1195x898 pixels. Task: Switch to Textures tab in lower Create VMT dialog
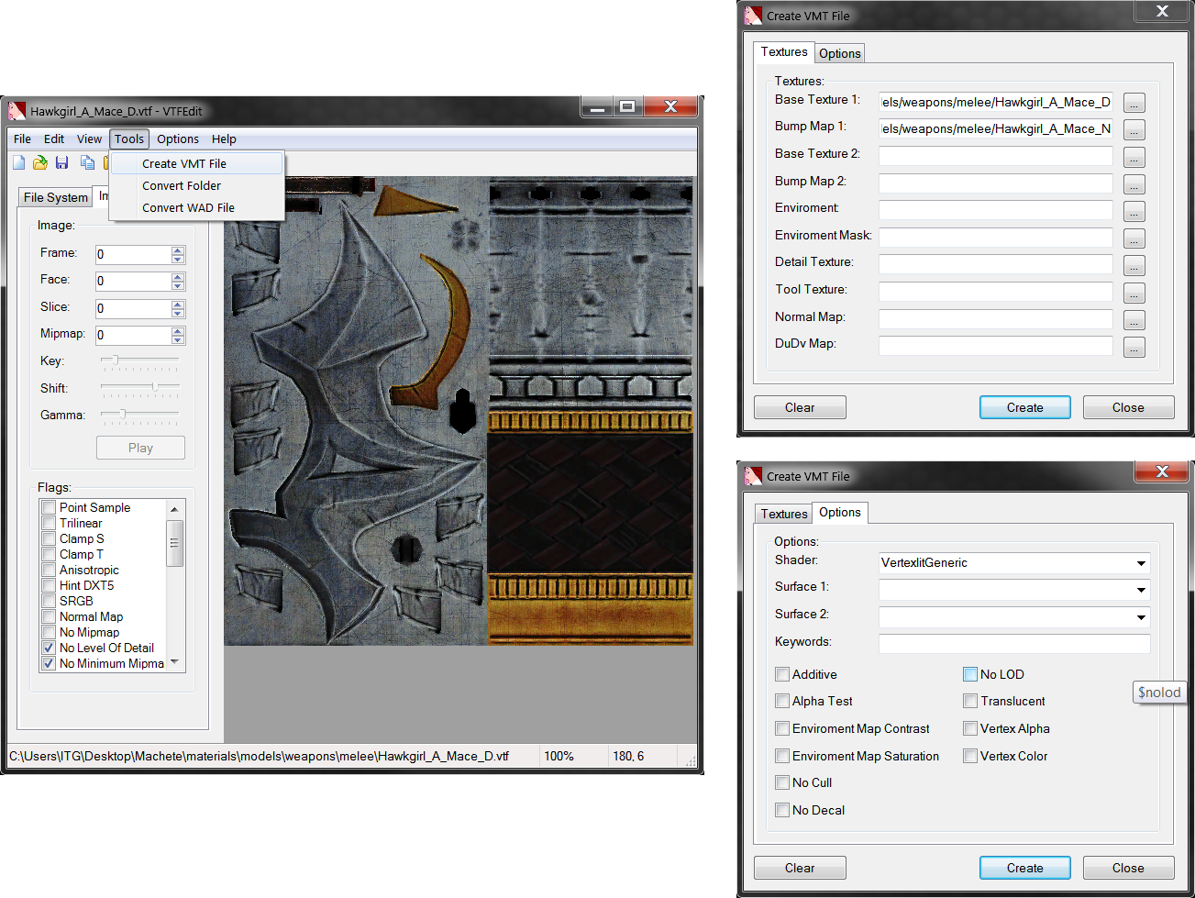(x=784, y=514)
